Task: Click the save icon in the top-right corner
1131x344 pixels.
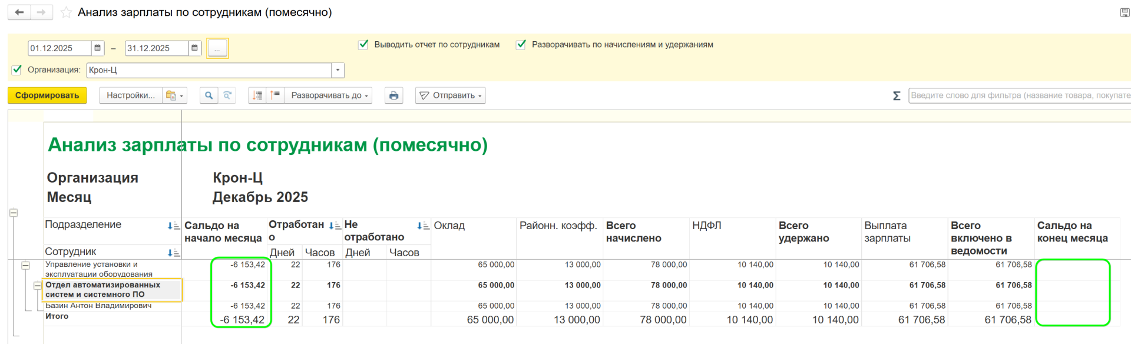Action: 1125,12
